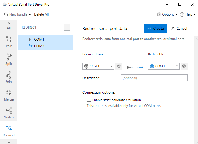Viewport: 198px width, 144px height.
Task: Select COM1 in the redirect list
Action: coord(39,39)
